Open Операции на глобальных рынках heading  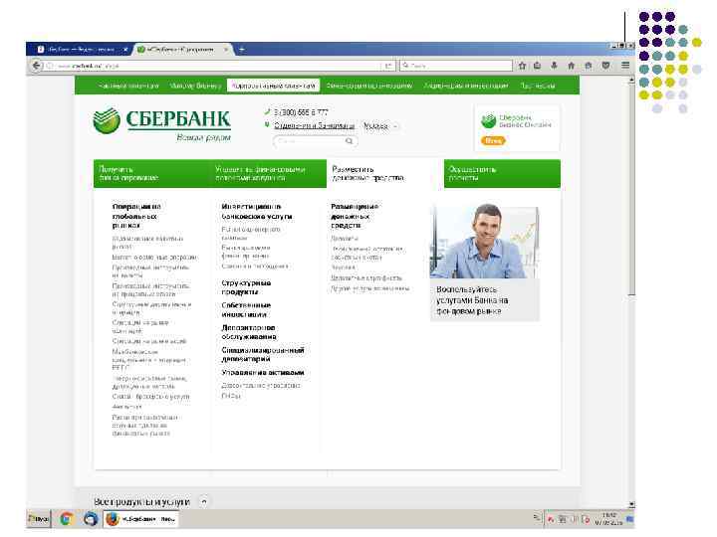(136, 216)
